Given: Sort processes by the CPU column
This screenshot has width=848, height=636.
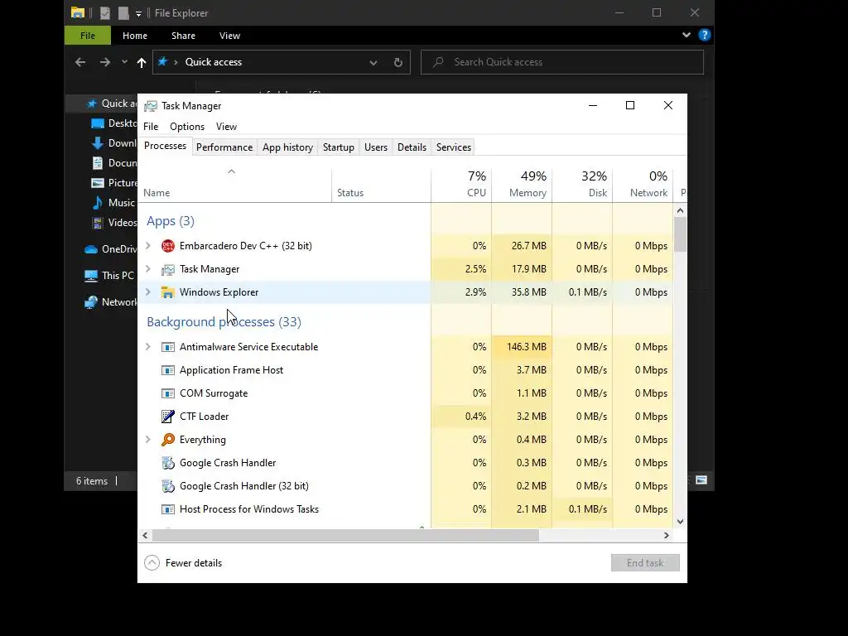Looking at the screenshot, I should [x=461, y=185].
